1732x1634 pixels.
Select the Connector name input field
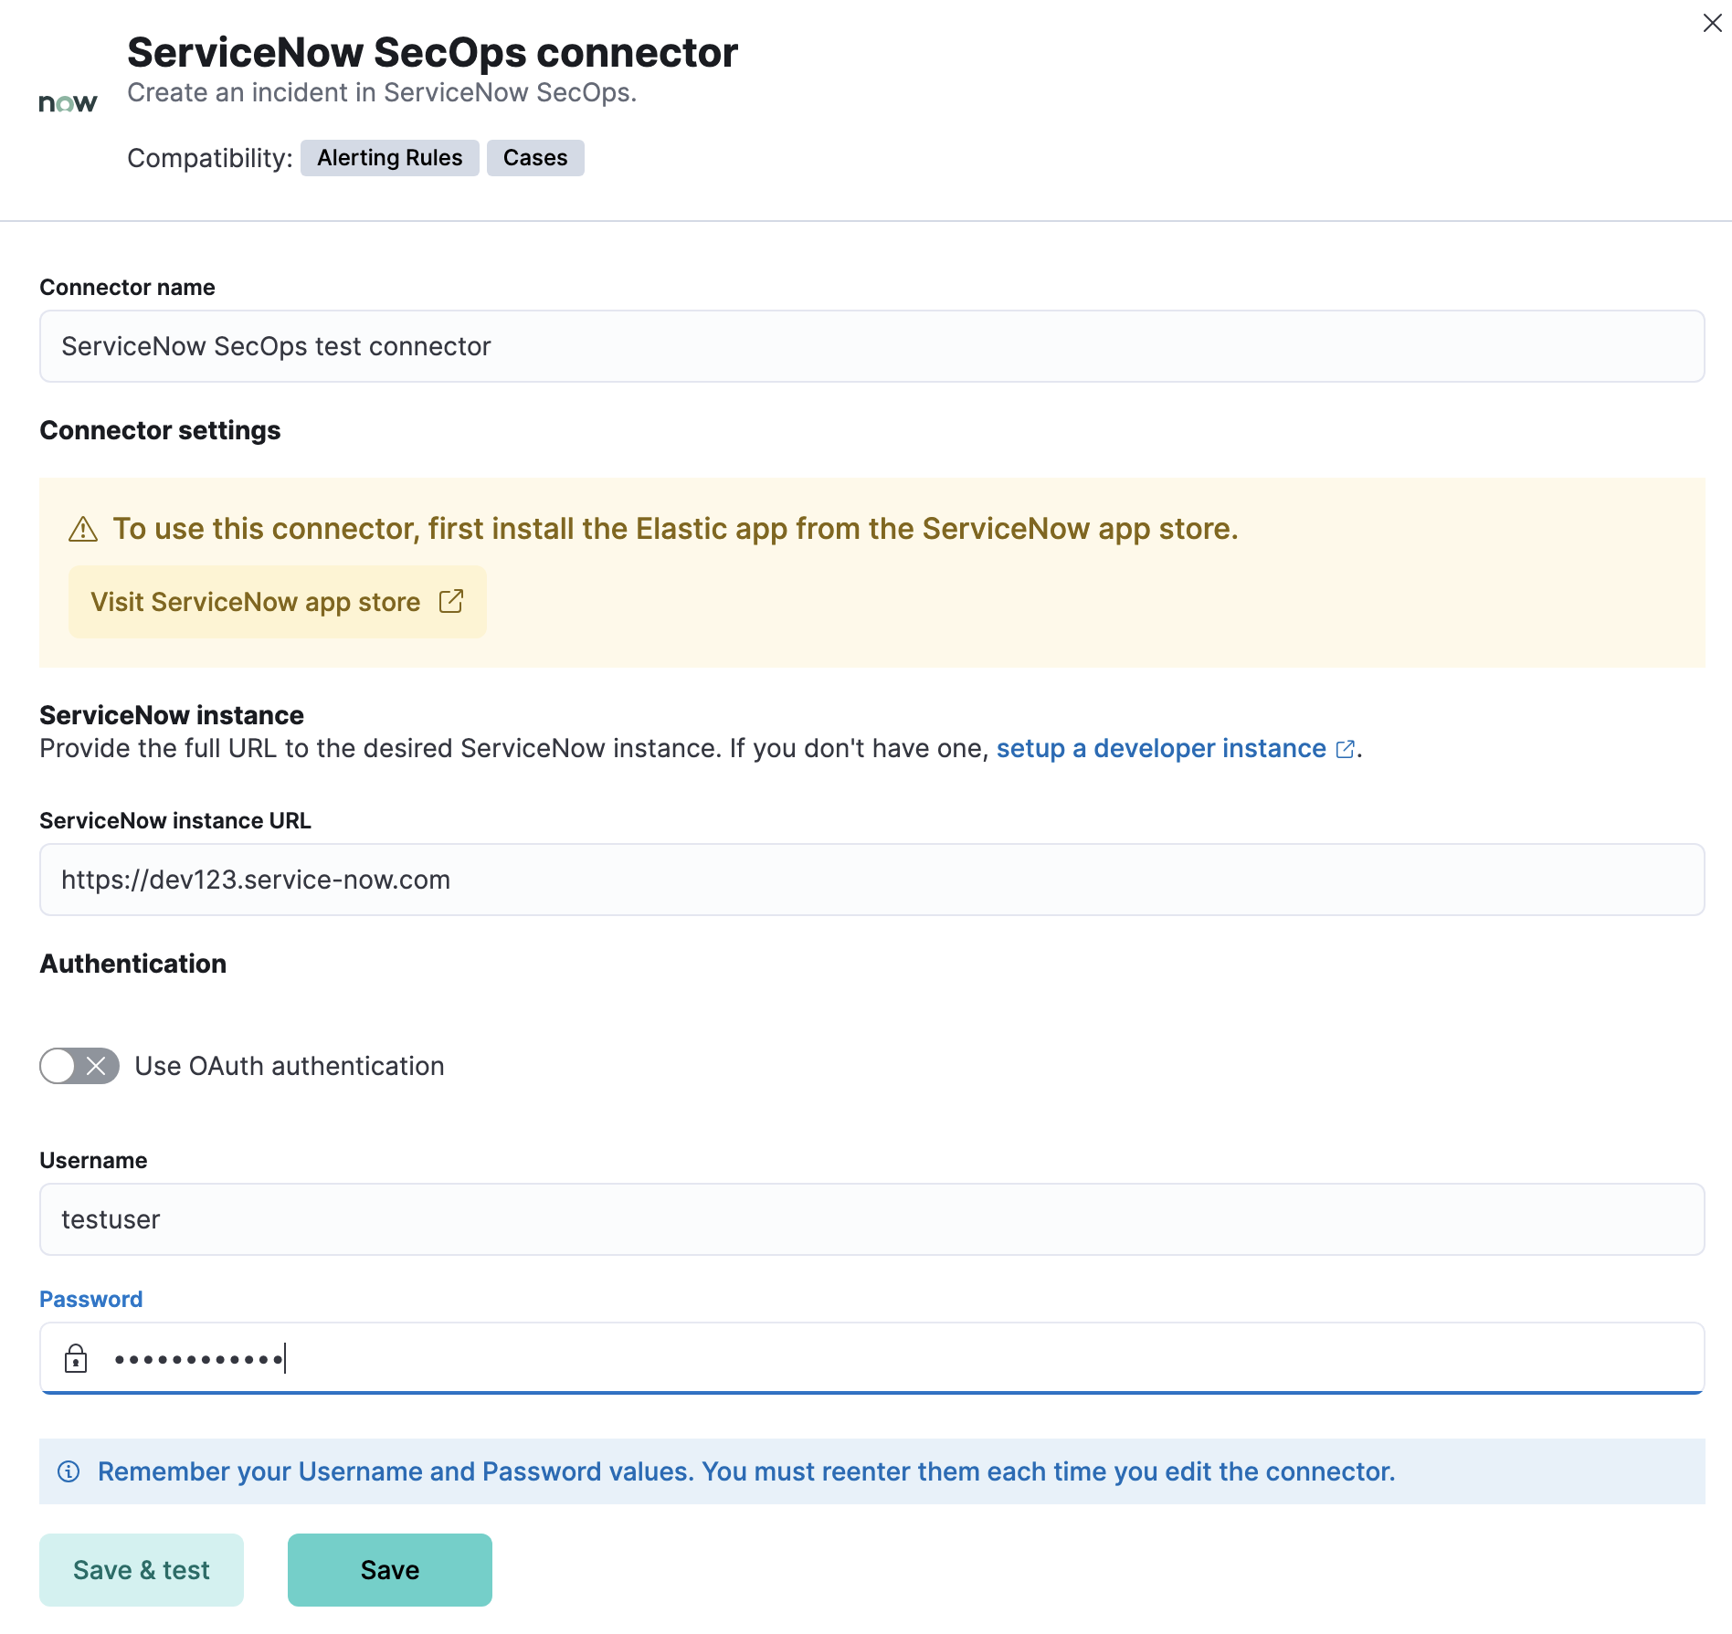point(868,345)
